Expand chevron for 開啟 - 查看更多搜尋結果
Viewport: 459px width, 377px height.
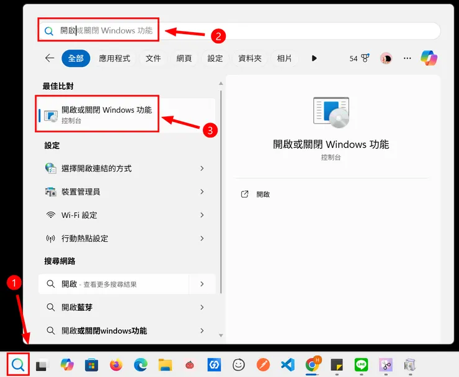click(202, 284)
